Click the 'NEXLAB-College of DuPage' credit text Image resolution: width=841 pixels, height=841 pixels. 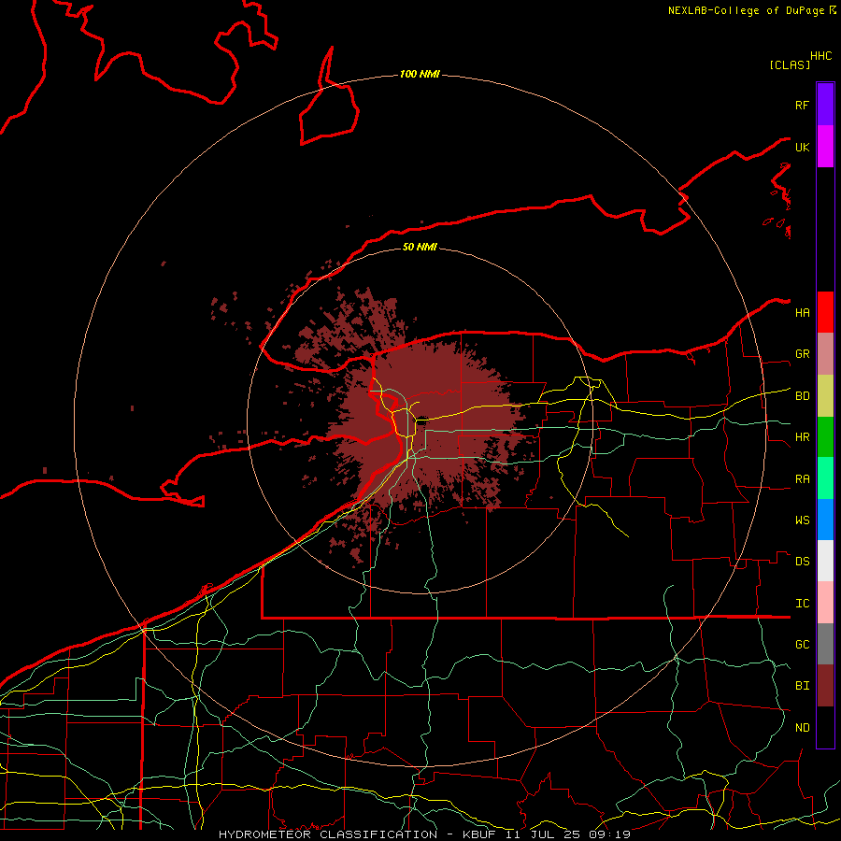pyautogui.click(x=746, y=10)
